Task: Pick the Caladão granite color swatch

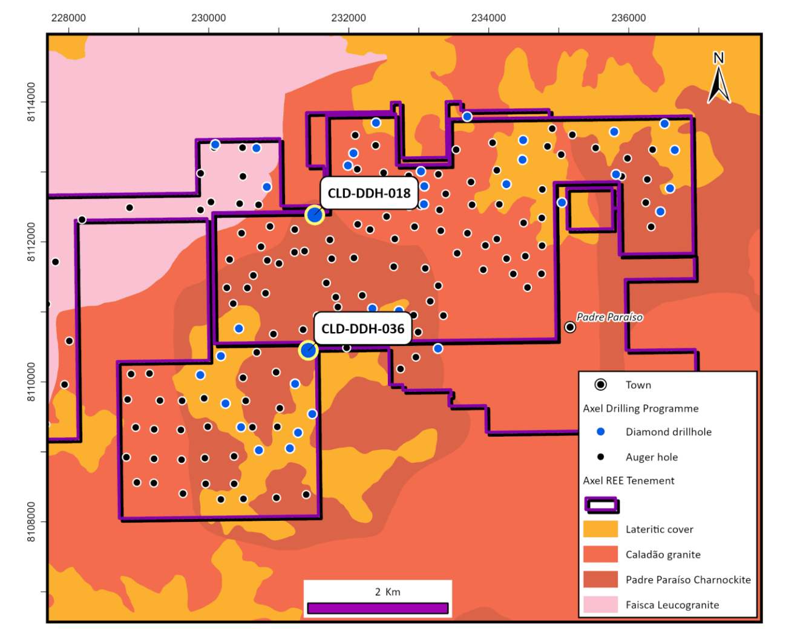Action: pyautogui.click(x=600, y=555)
